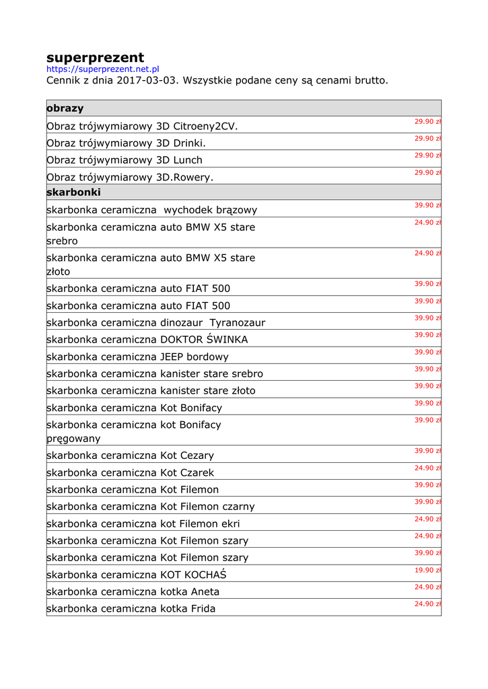Click the price of KOT KOCHAŚ
Viewport: 488px width, 689px height.
tap(427, 570)
